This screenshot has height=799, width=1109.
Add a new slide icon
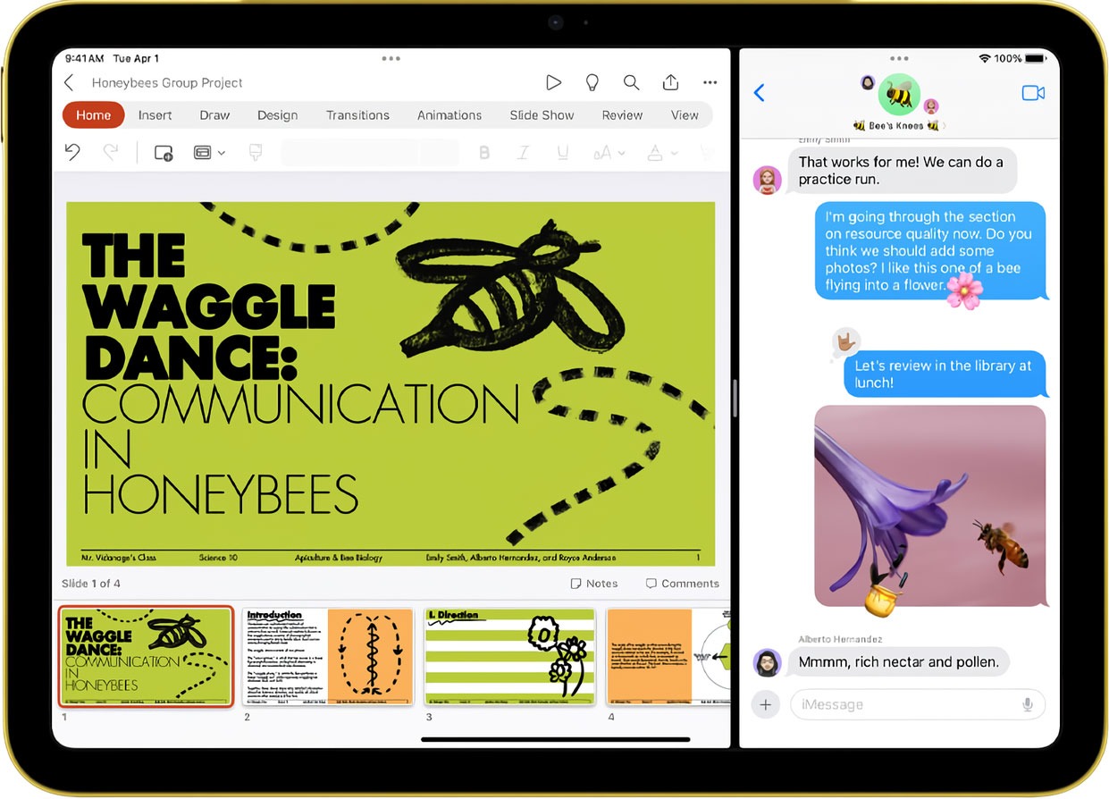[164, 153]
